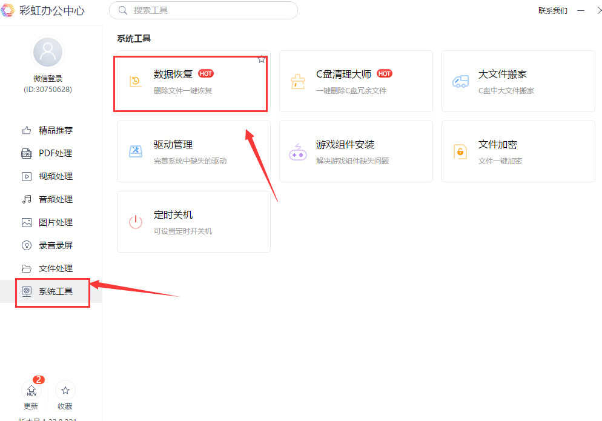Image resolution: width=602 pixels, height=421 pixels.
Task: Select the 文件加密 lock icon
Action: click(460, 151)
